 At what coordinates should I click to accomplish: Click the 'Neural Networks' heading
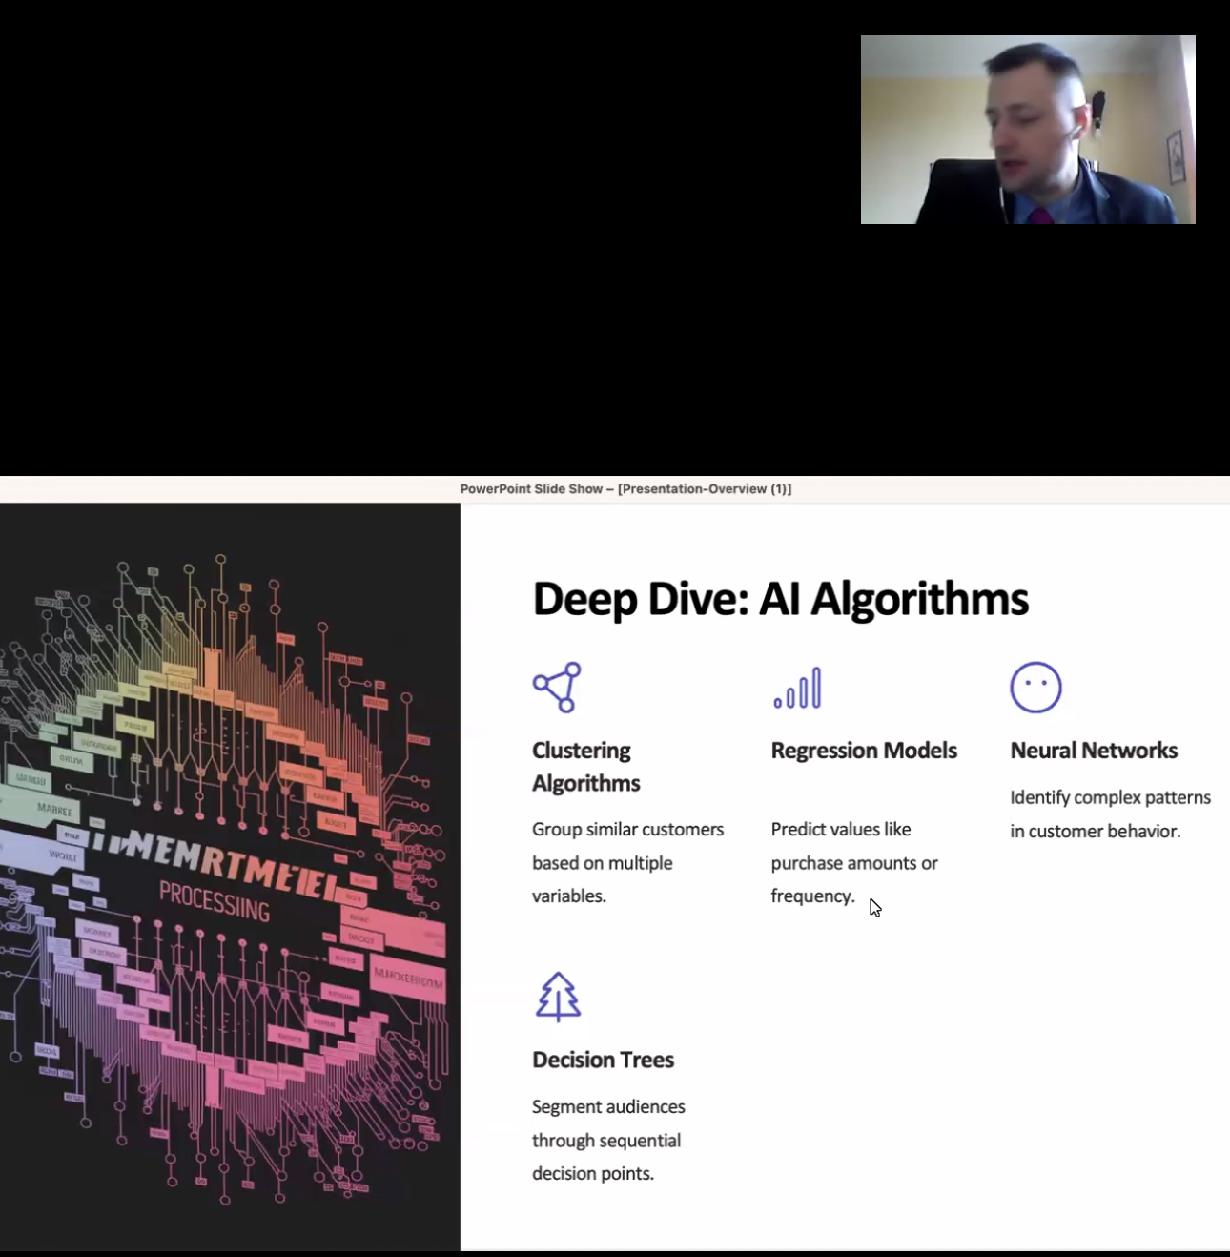[x=1093, y=751]
